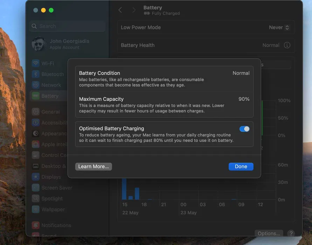
Task: Click the Wi-Fi label in sidebar
Action: 48,63
